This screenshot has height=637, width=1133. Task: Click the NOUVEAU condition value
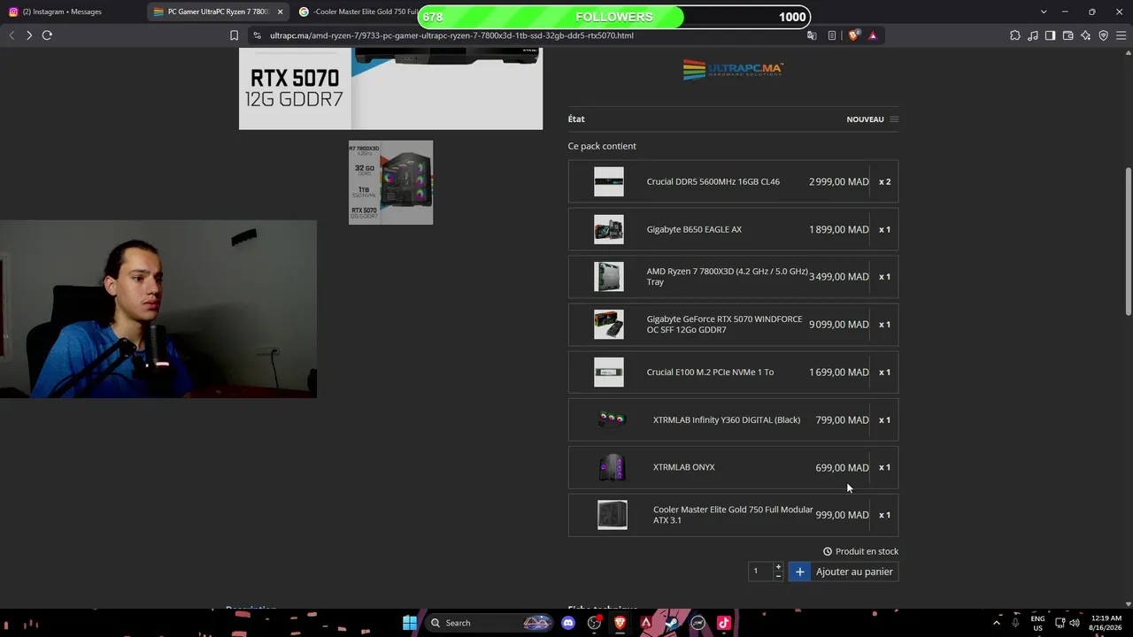865,119
